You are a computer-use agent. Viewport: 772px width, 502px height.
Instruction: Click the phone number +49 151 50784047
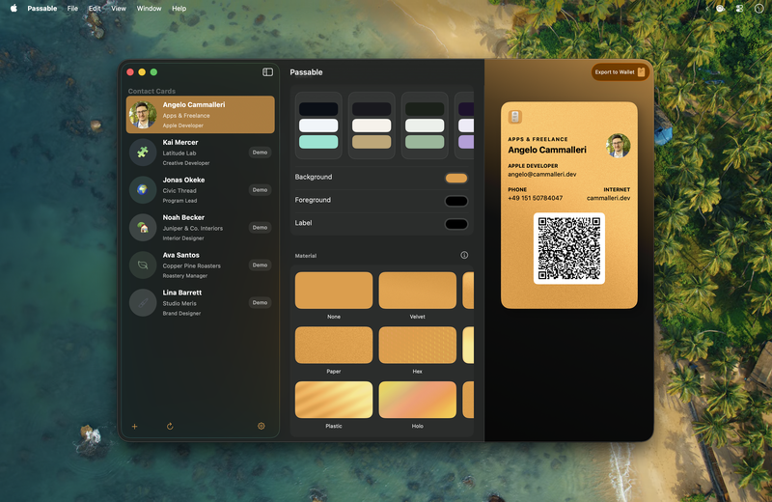click(536, 198)
